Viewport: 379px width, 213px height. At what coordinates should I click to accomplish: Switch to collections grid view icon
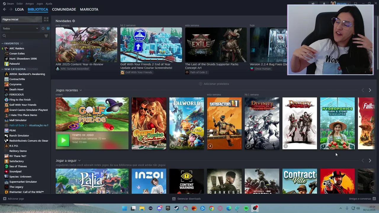(x=46, y=19)
